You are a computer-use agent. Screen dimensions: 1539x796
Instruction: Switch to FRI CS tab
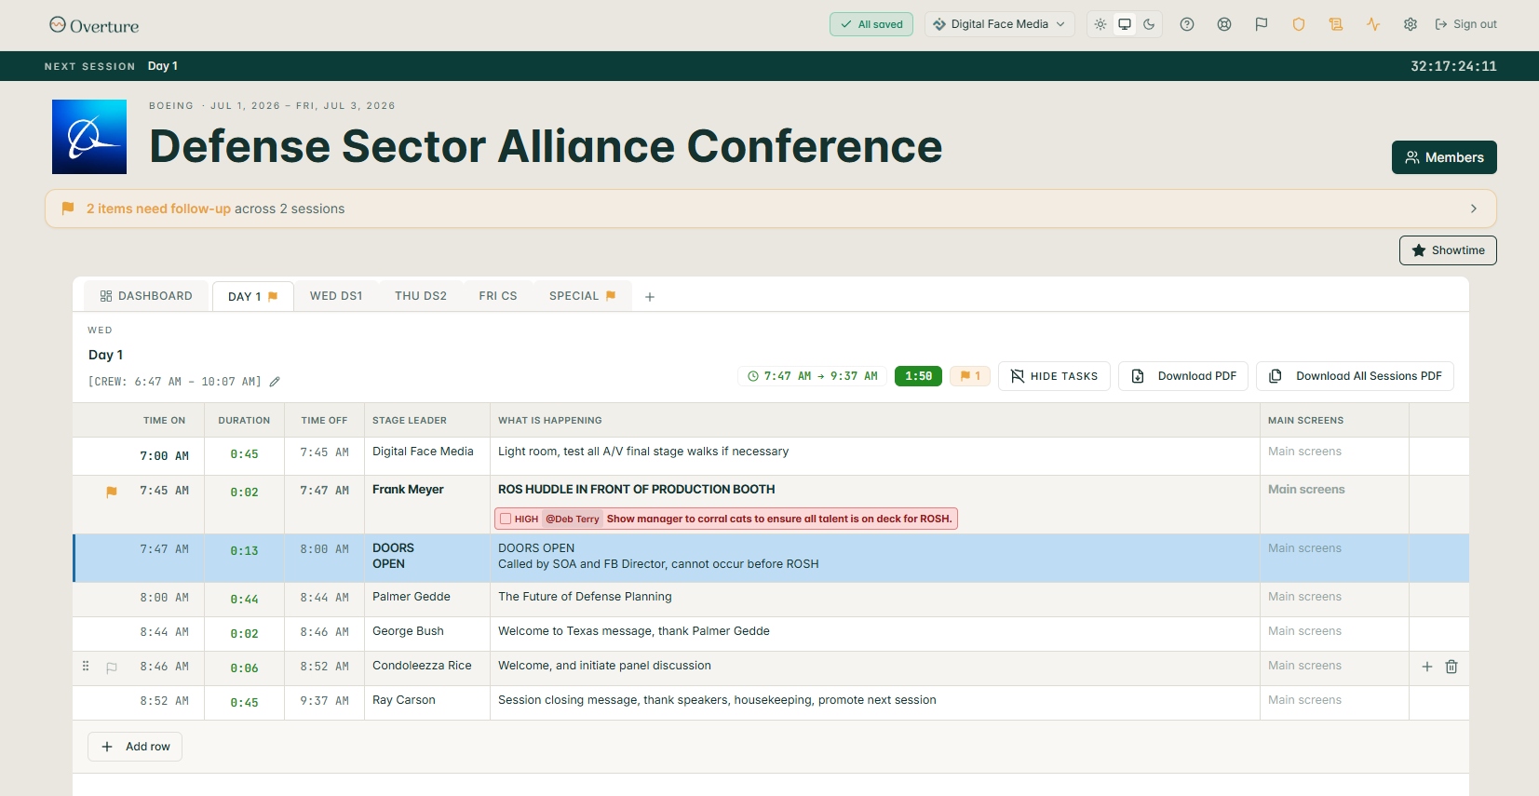(x=498, y=296)
